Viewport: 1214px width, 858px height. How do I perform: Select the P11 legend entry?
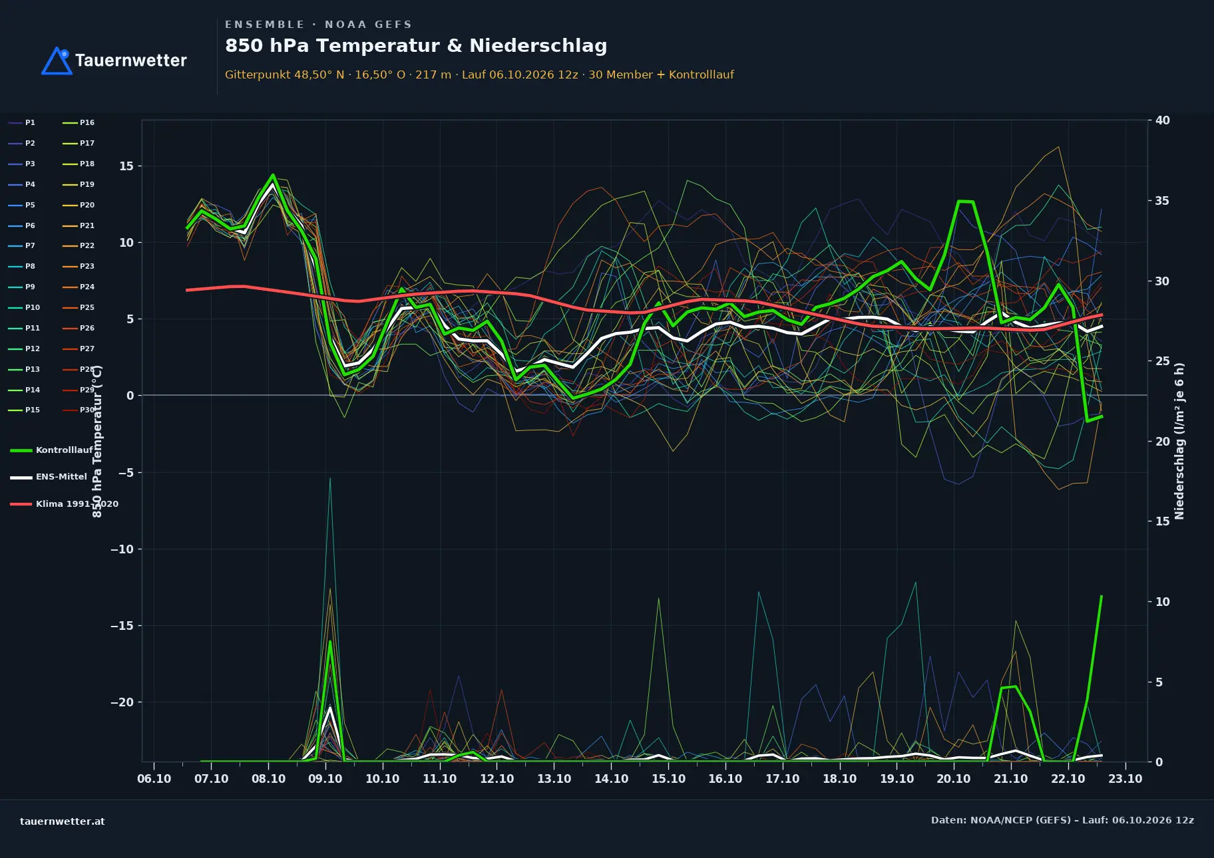[24, 329]
